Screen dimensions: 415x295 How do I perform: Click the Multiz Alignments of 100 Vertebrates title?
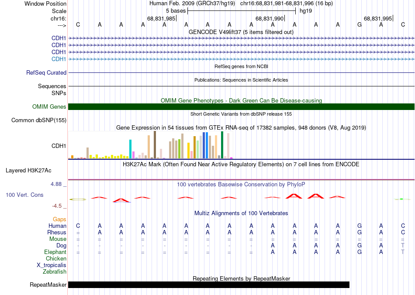click(x=241, y=213)
